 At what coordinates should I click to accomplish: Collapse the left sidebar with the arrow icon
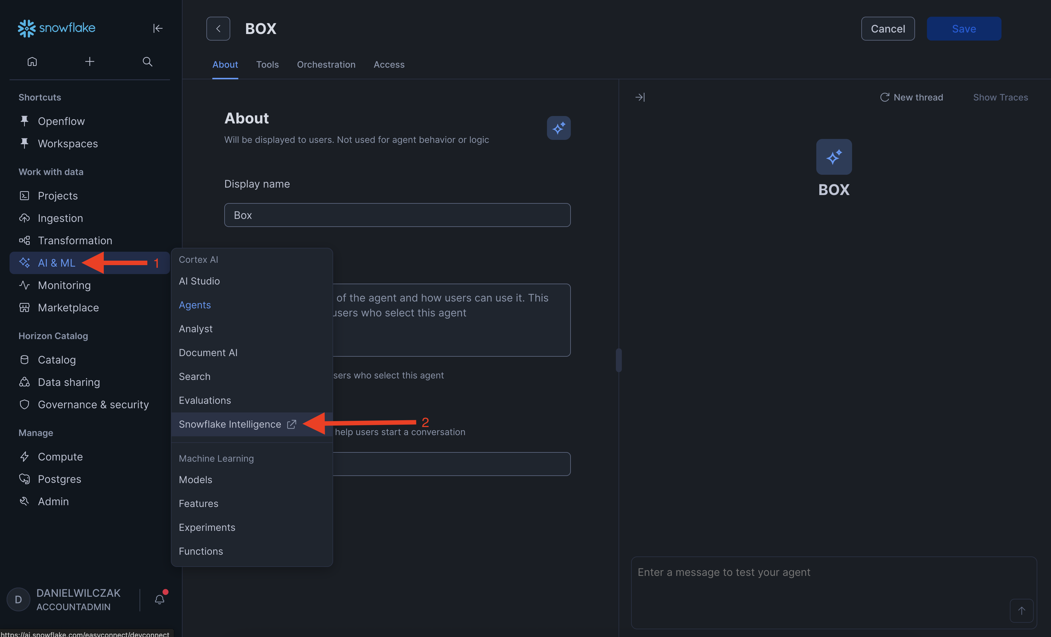(157, 28)
